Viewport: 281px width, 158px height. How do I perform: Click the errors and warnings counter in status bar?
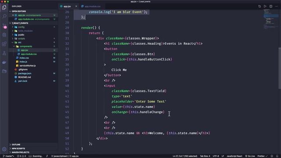(22, 156)
